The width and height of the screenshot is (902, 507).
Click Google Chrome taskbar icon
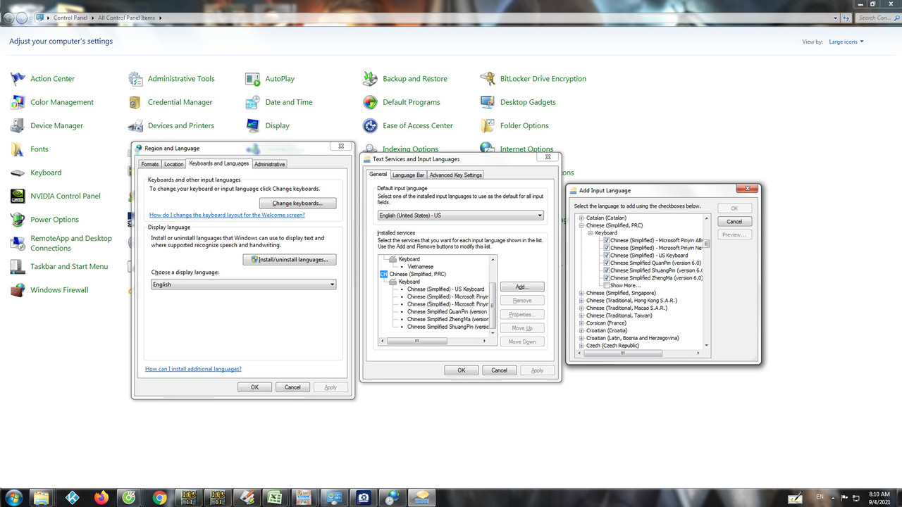pos(160,498)
